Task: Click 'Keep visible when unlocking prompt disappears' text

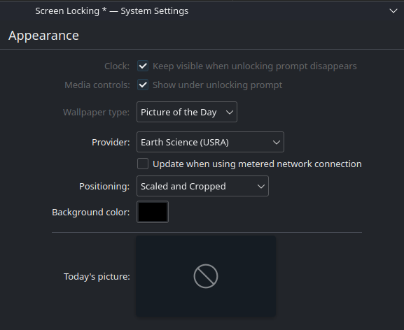Action: tap(255, 66)
